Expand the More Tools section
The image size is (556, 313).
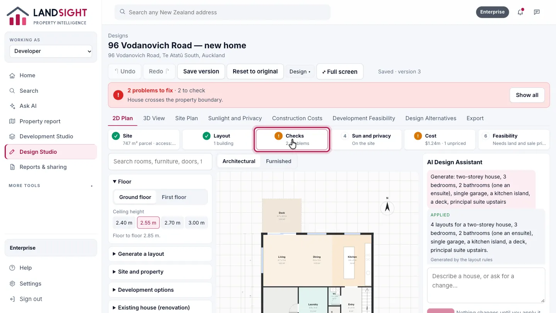51,186
